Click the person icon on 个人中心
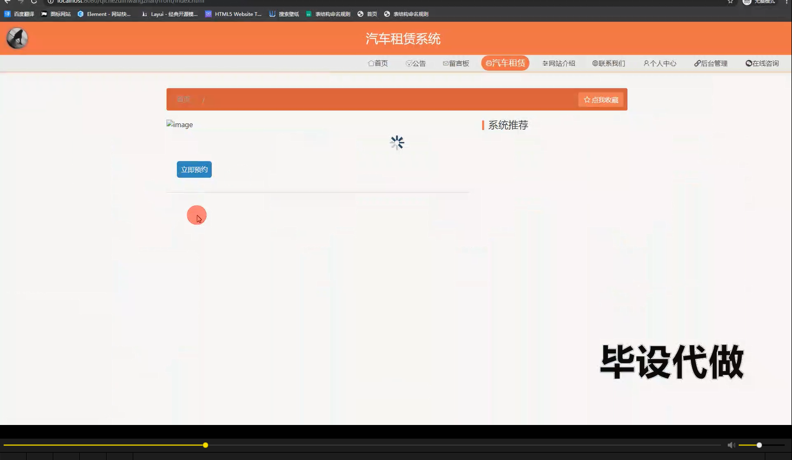Image resolution: width=792 pixels, height=460 pixels. coord(646,63)
